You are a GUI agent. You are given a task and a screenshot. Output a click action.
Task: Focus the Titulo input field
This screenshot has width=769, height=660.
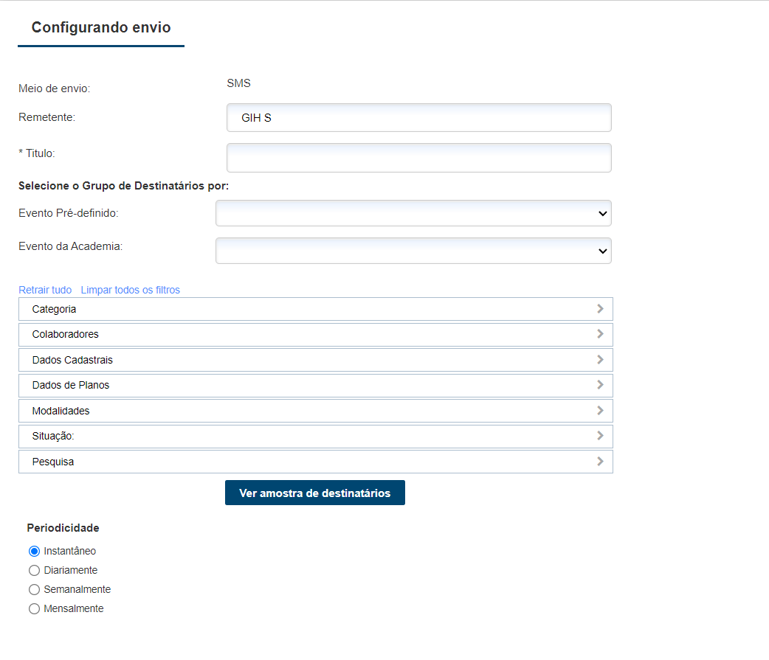coord(418,158)
